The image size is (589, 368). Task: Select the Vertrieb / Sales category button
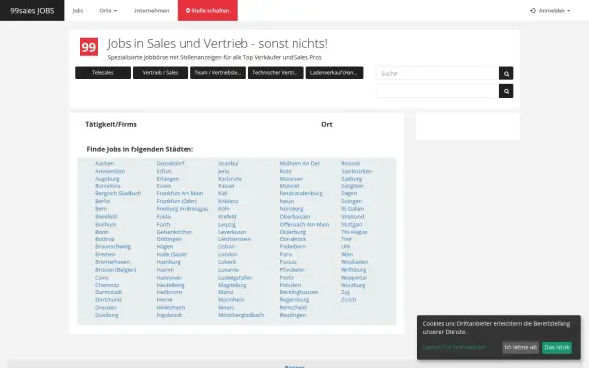160,72
